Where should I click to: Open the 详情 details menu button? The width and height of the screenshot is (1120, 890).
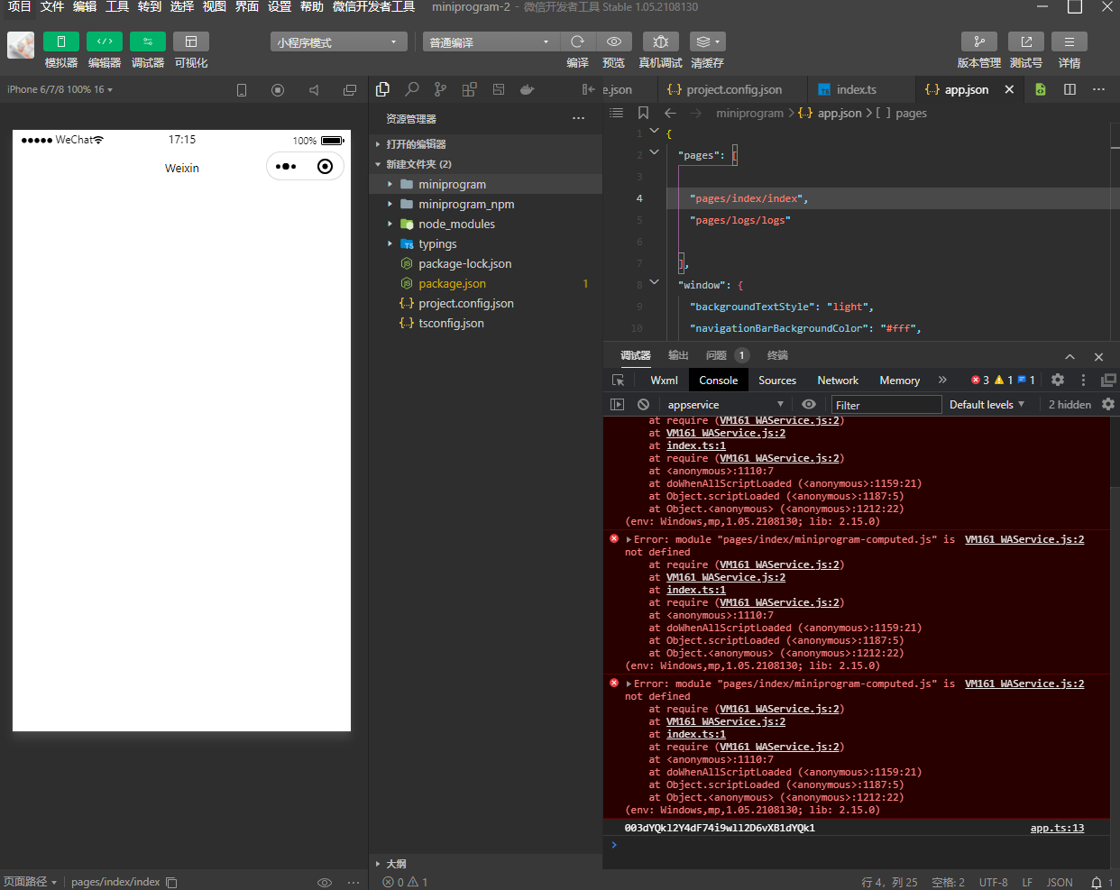(x=1070, y=41)
